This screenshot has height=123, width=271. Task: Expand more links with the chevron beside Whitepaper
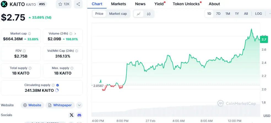79,105
